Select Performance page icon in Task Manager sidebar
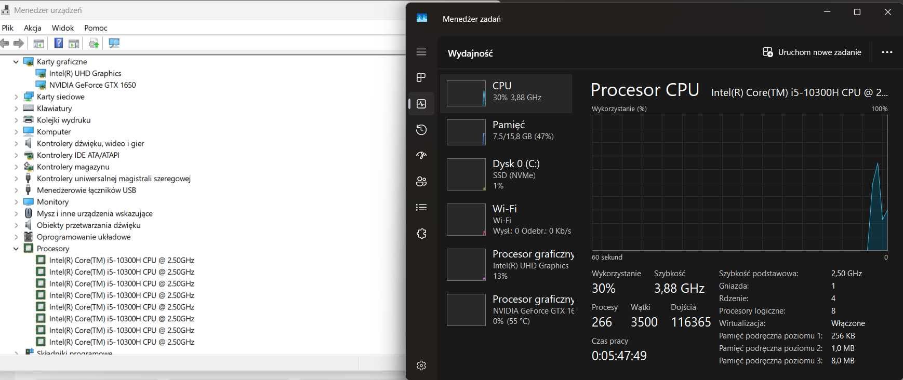This screenshot has height=380, width=903. point(421,104)
